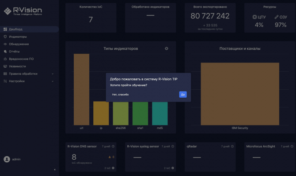Click the R-Vision logo in the sidebar

[23, 11]
